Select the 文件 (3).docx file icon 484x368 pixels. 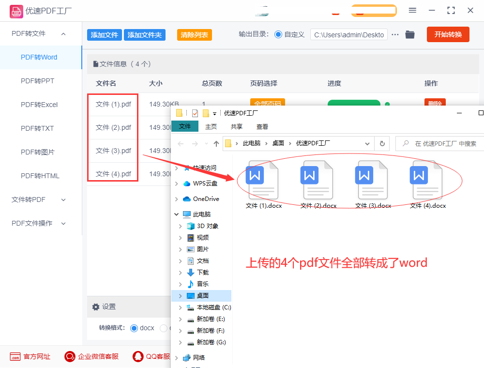tap(371, 180)
